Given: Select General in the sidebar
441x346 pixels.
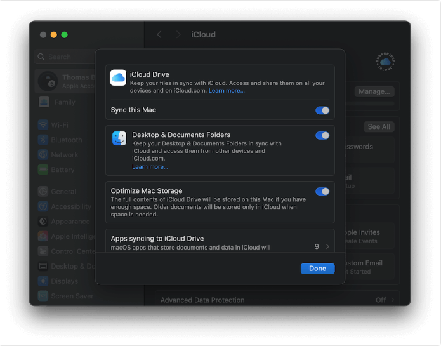Looking at the screenshot, I should [x=65, y=192].
